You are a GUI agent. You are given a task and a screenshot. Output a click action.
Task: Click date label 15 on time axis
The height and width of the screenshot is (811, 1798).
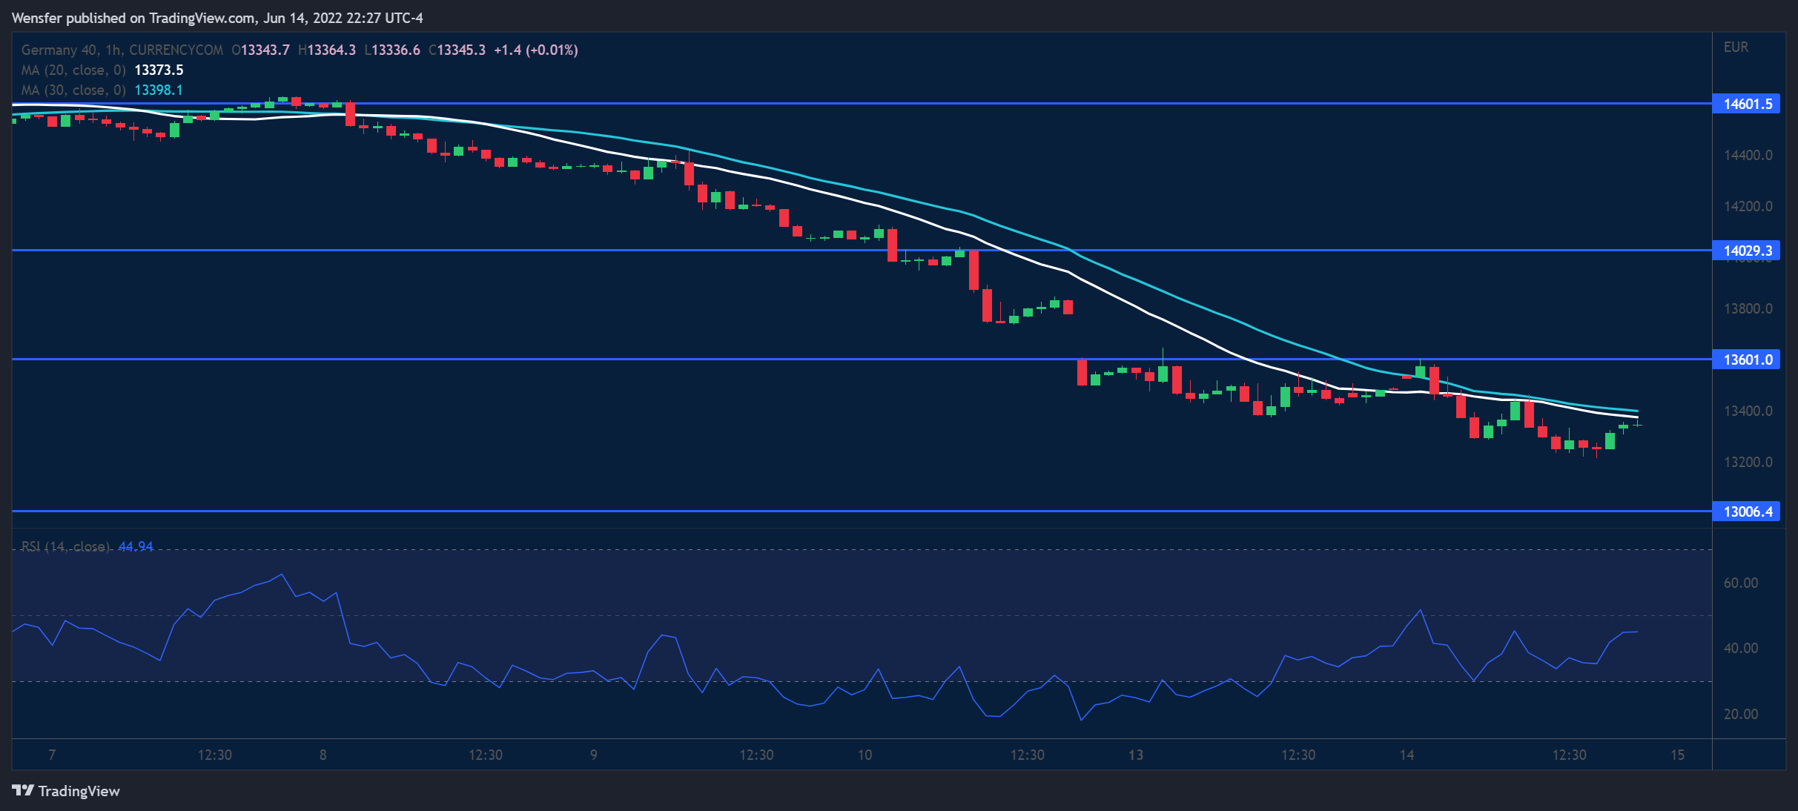pyautogui.click(x=1677, y=755)
